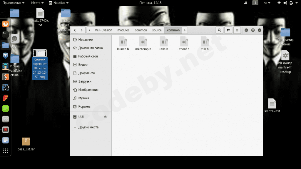Toggle list/grid view button in Nautilus
The image size is (301, 169).
pos(228,30)
